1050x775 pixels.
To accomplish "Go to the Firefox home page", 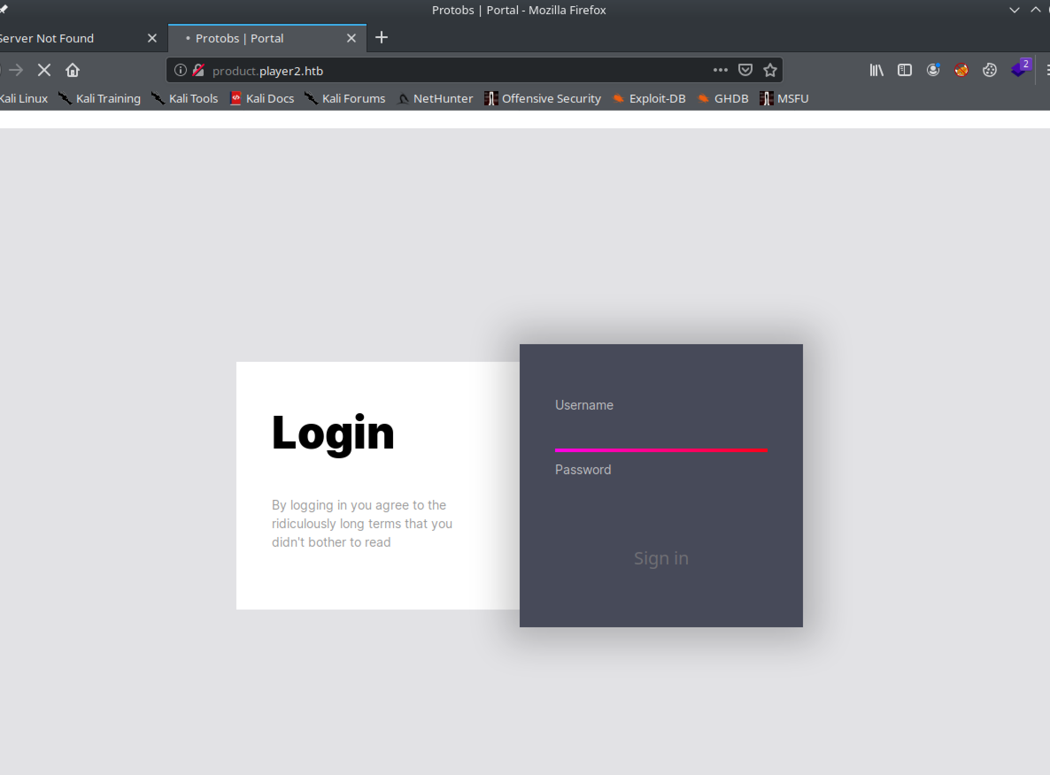I will tap(72, 70).
